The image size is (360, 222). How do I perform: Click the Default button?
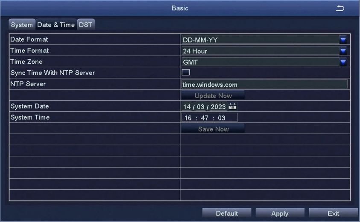point(227,213)
